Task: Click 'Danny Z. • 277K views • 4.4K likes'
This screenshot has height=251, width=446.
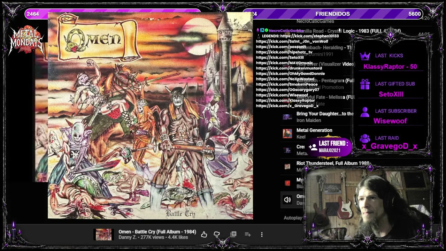Action: [153, 237]
